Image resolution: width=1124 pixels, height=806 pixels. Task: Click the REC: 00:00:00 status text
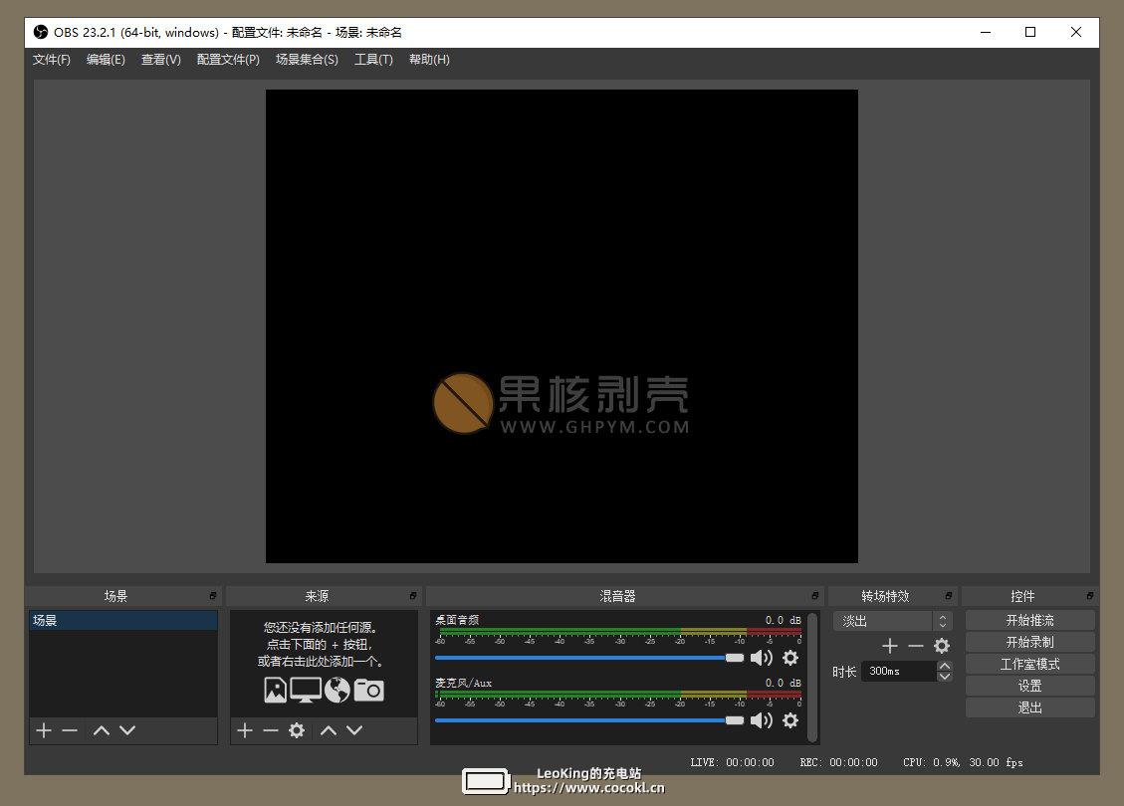[x=838, y=762]
